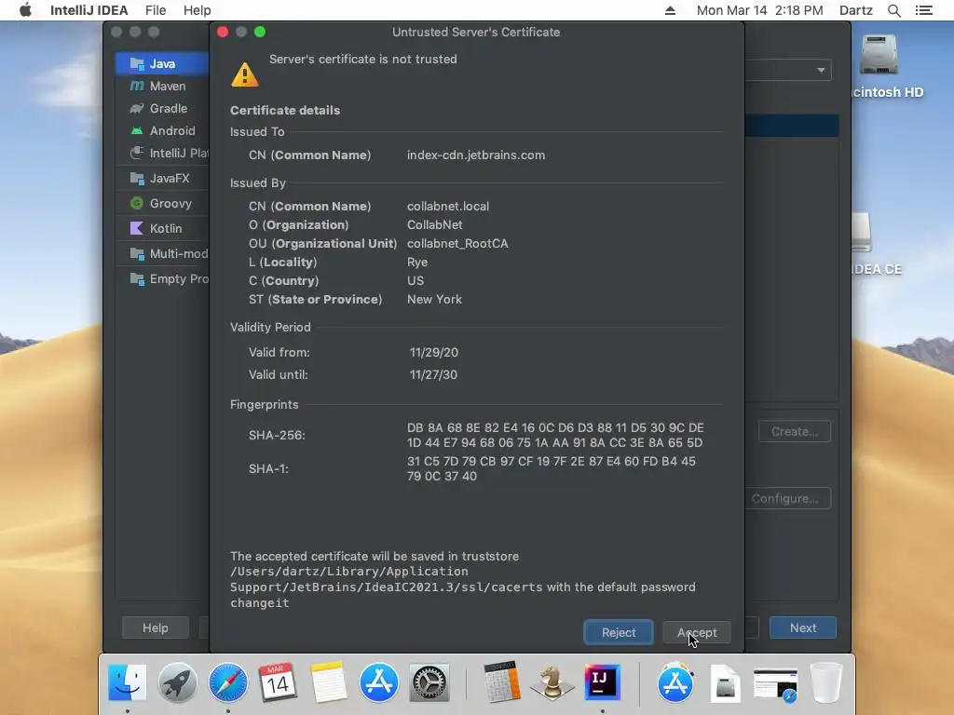Screen dimensions: 954x715
Task: Select Multi-module project entry
Action: (162, 253)
